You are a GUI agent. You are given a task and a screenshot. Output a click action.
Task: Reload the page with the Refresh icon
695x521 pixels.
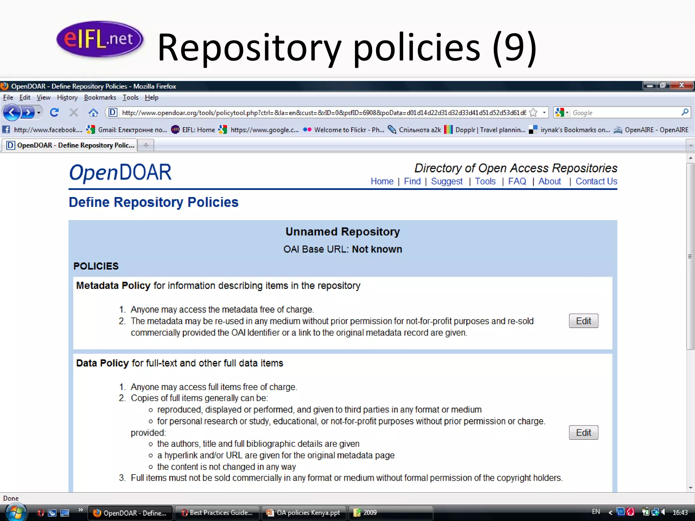pos(54,112)
